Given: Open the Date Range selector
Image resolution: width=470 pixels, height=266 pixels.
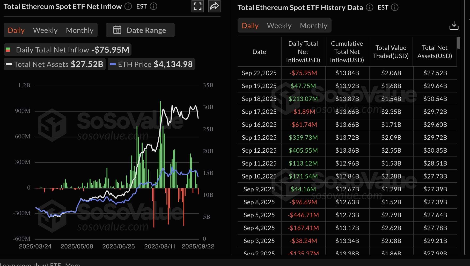Looking at the screenshot, I should tap(146, 30).
